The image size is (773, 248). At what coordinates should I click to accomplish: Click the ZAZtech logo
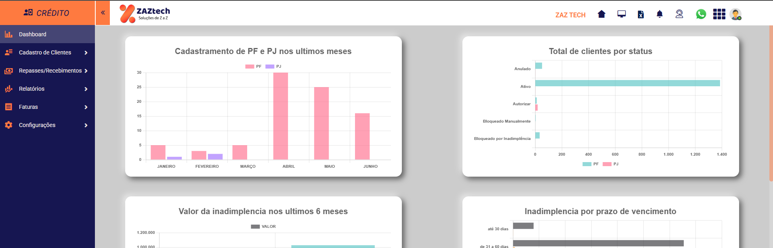[x=145, y=13]
